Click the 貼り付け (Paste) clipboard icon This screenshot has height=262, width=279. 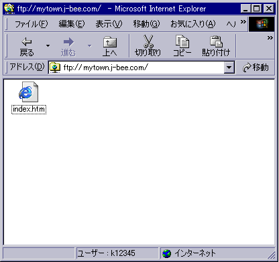[216, 41]
